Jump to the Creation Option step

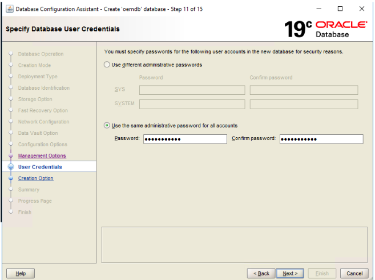tap(35, 178)
